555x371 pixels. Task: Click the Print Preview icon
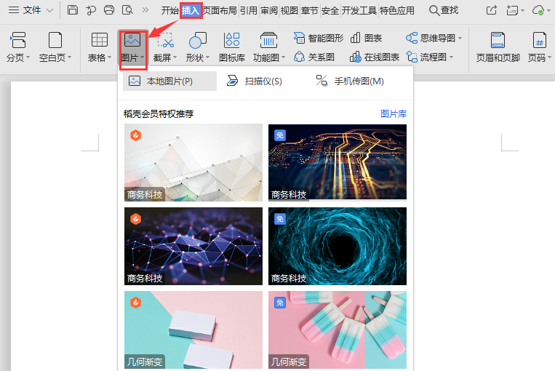127,10
